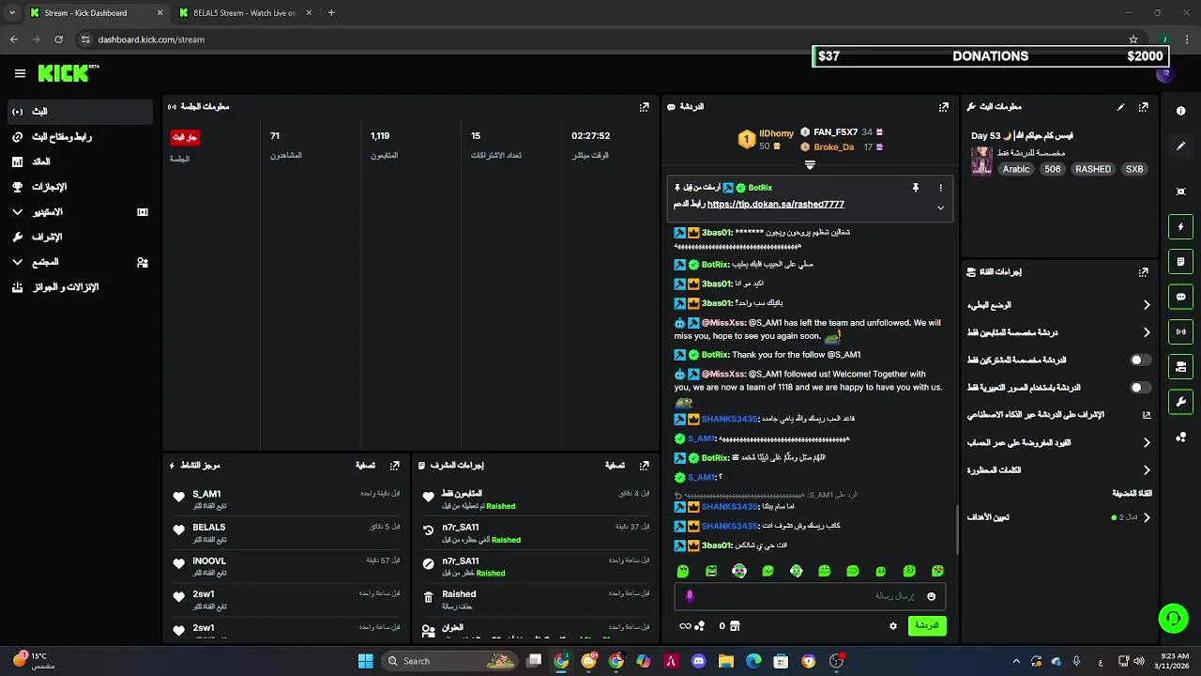Pop out the moderator actions panel

click(x=644, y=466)
